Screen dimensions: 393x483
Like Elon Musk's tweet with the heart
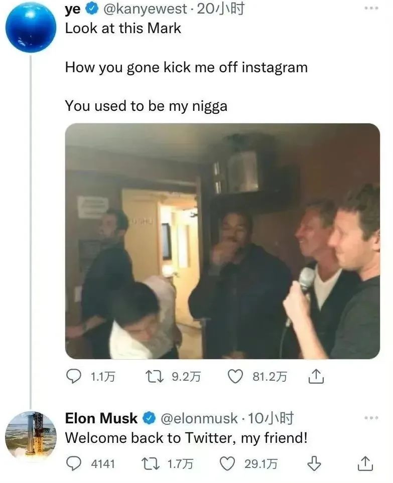(228, 464)
